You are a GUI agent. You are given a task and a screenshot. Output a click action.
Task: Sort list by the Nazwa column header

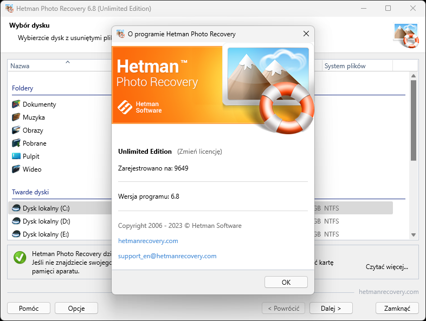(60, 65)
